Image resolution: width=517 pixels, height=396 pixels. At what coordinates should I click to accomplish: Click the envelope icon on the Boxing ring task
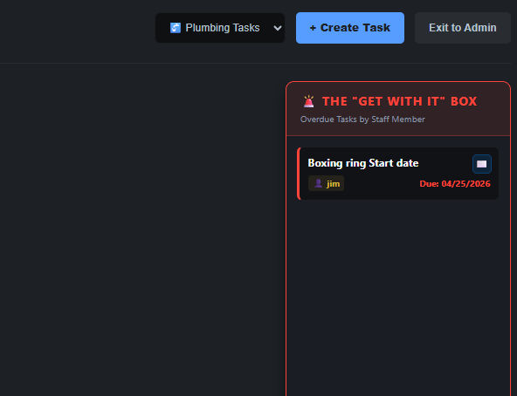click(x=482, y=164)
